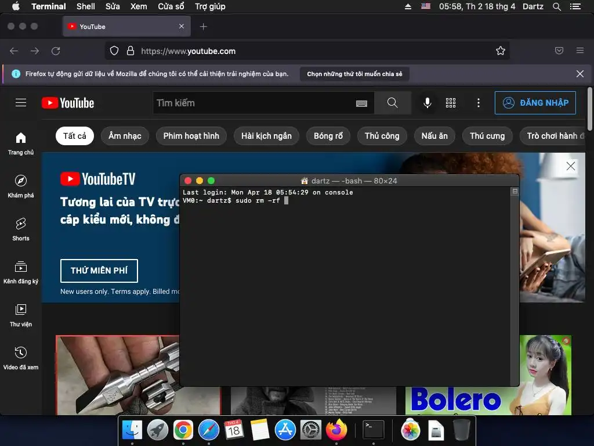Click the magnifier search button on YouTube
The width and height of the screenshot is (594, 446).
[x=393, y=103]
